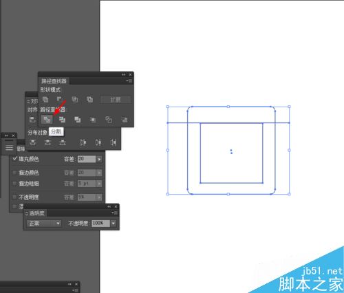Image resolution: width=344 pixels, height=293 pixels.
Task: Click horizontal distribute left icon
Action: 83,142
